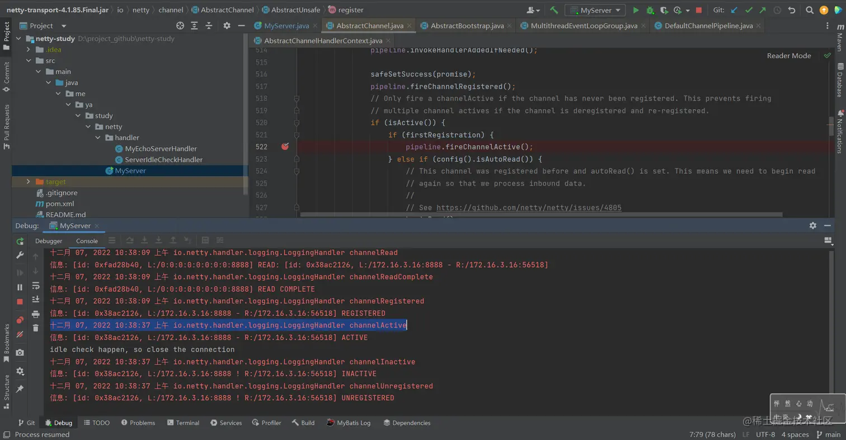Open Debug panel settings gear on left strip
The width and height of the screenshot is (846, 440).
click(x=20, y=371)
